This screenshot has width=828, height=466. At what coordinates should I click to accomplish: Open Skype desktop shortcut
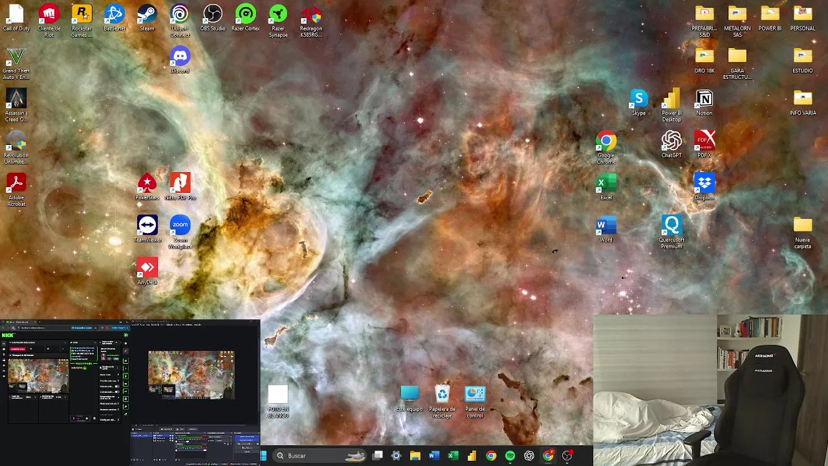pyautogui.click(x=638, y=103)
